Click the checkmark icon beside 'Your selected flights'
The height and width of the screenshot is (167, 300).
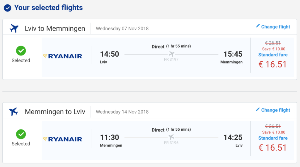point(8,8)
